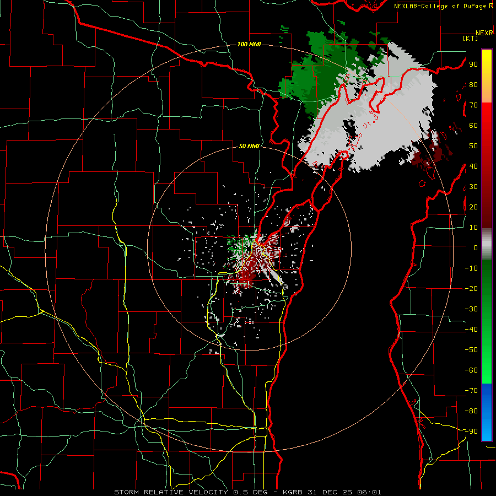Click the -20 value on the velocity scale
This screenshot has width=496, height=496.
point(471,288)
